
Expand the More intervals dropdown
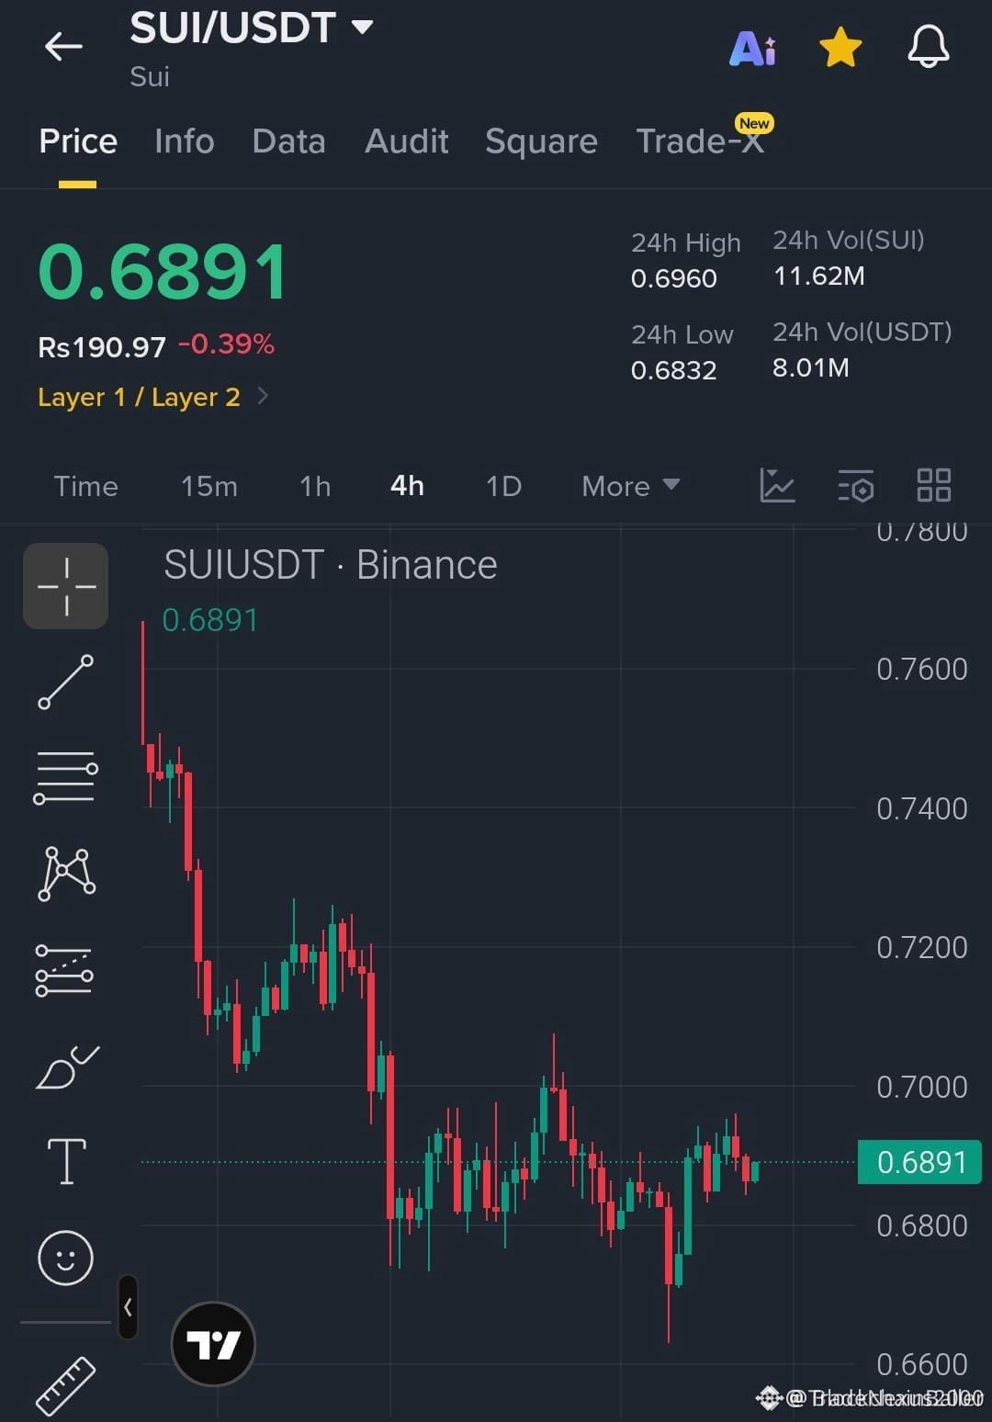point(630,486)
